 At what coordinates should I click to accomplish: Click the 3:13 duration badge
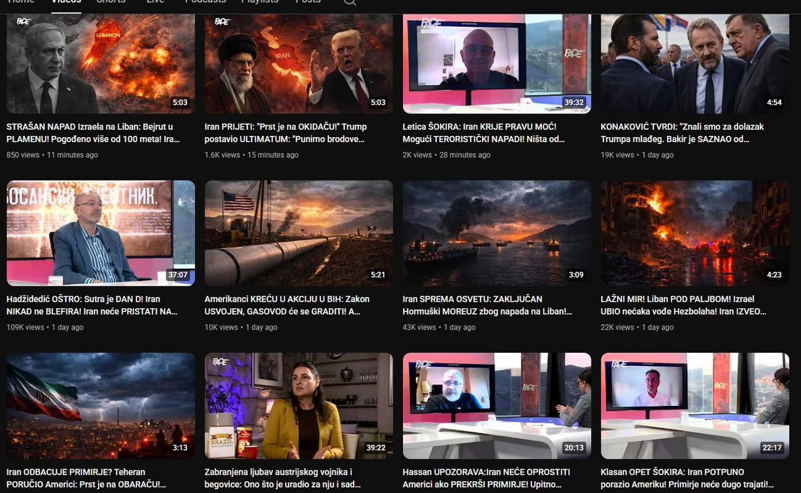pos(180,448)
